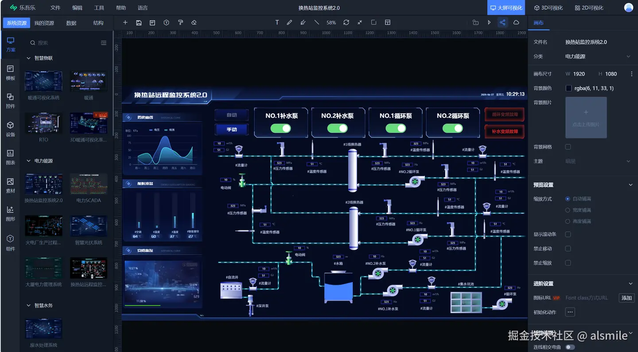Select the eraser icon in toolbar

pyautogui.click(x=194, y=23)
